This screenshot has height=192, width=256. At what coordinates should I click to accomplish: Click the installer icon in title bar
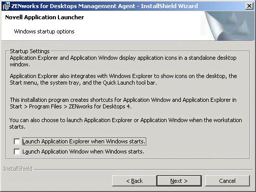click(6, 6)
